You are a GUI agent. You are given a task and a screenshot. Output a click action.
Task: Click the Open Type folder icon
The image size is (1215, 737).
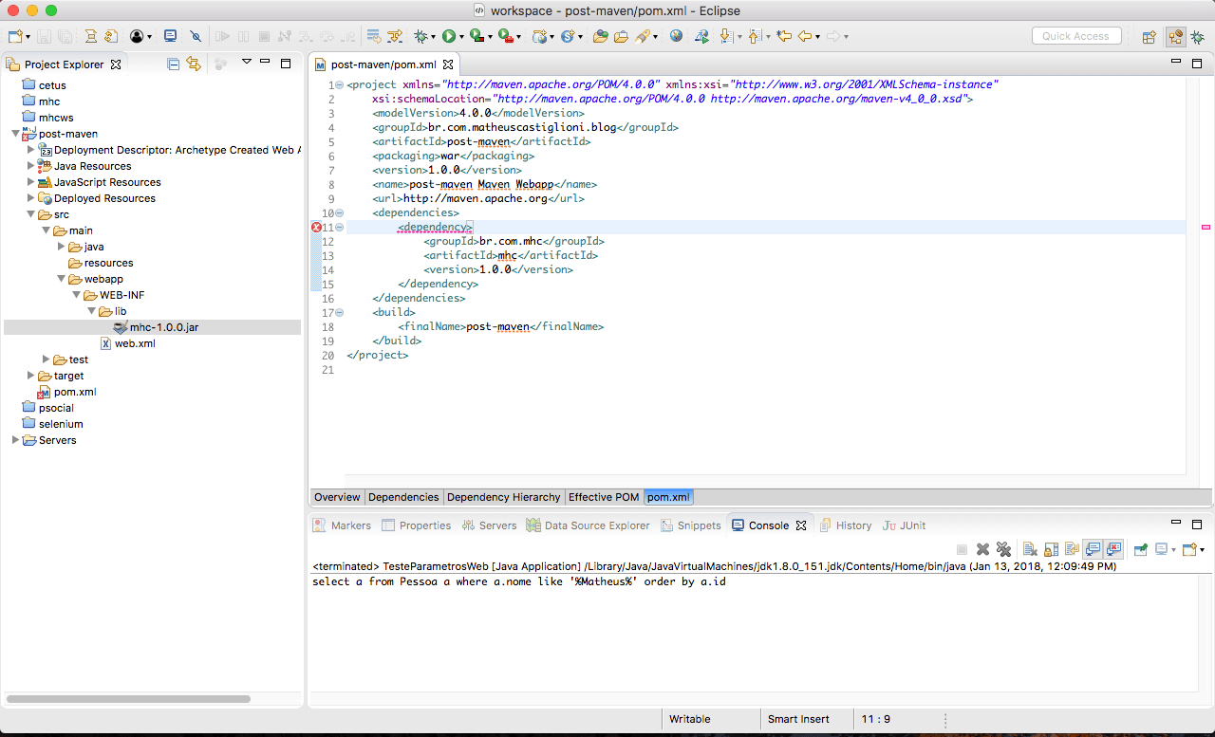pos(601,36)
